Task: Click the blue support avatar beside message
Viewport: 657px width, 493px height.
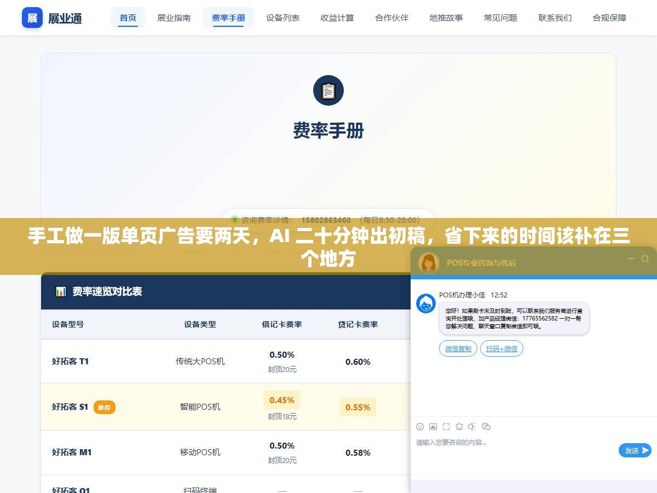Action: point(426,303)
